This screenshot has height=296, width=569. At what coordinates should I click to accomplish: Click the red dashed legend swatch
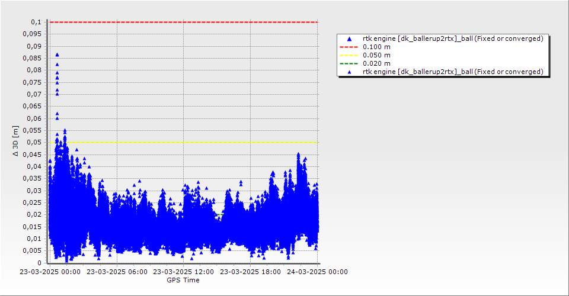pyautogui.click(x=349, y=47)
